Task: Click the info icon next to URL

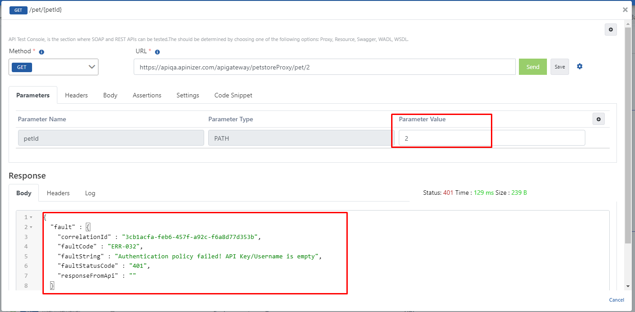Action: click(157, 52)
